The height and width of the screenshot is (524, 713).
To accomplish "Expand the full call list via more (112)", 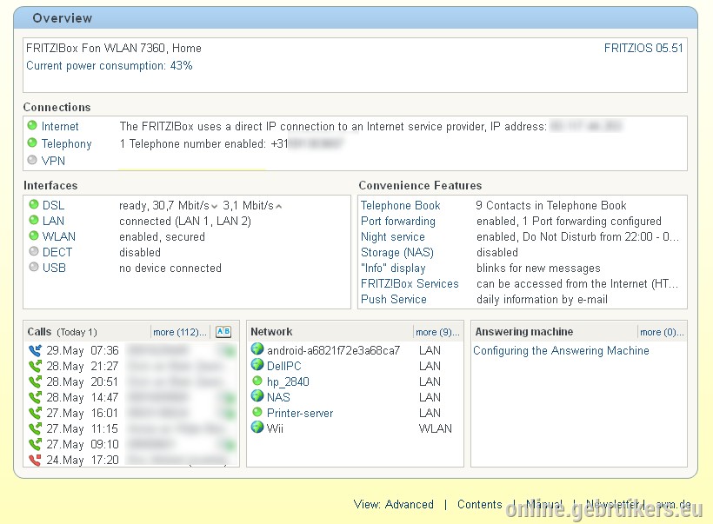I will click(180, 332).
